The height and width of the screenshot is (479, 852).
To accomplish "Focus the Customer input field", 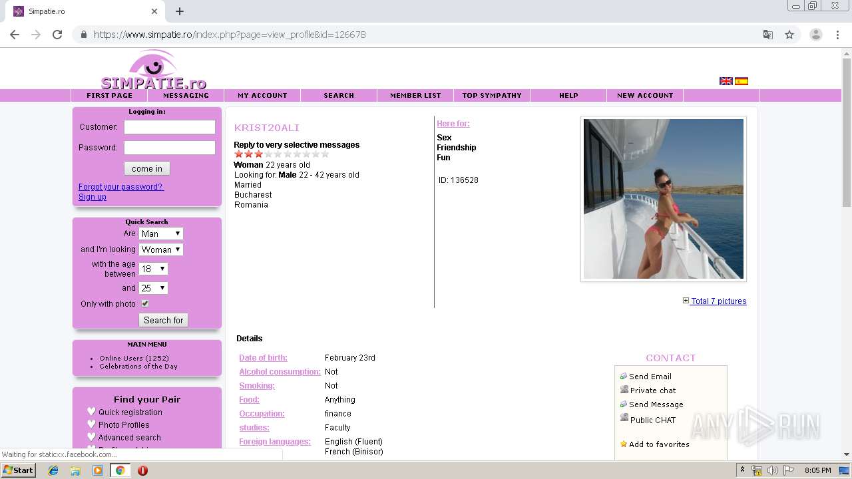I will [x=170, y=127].
